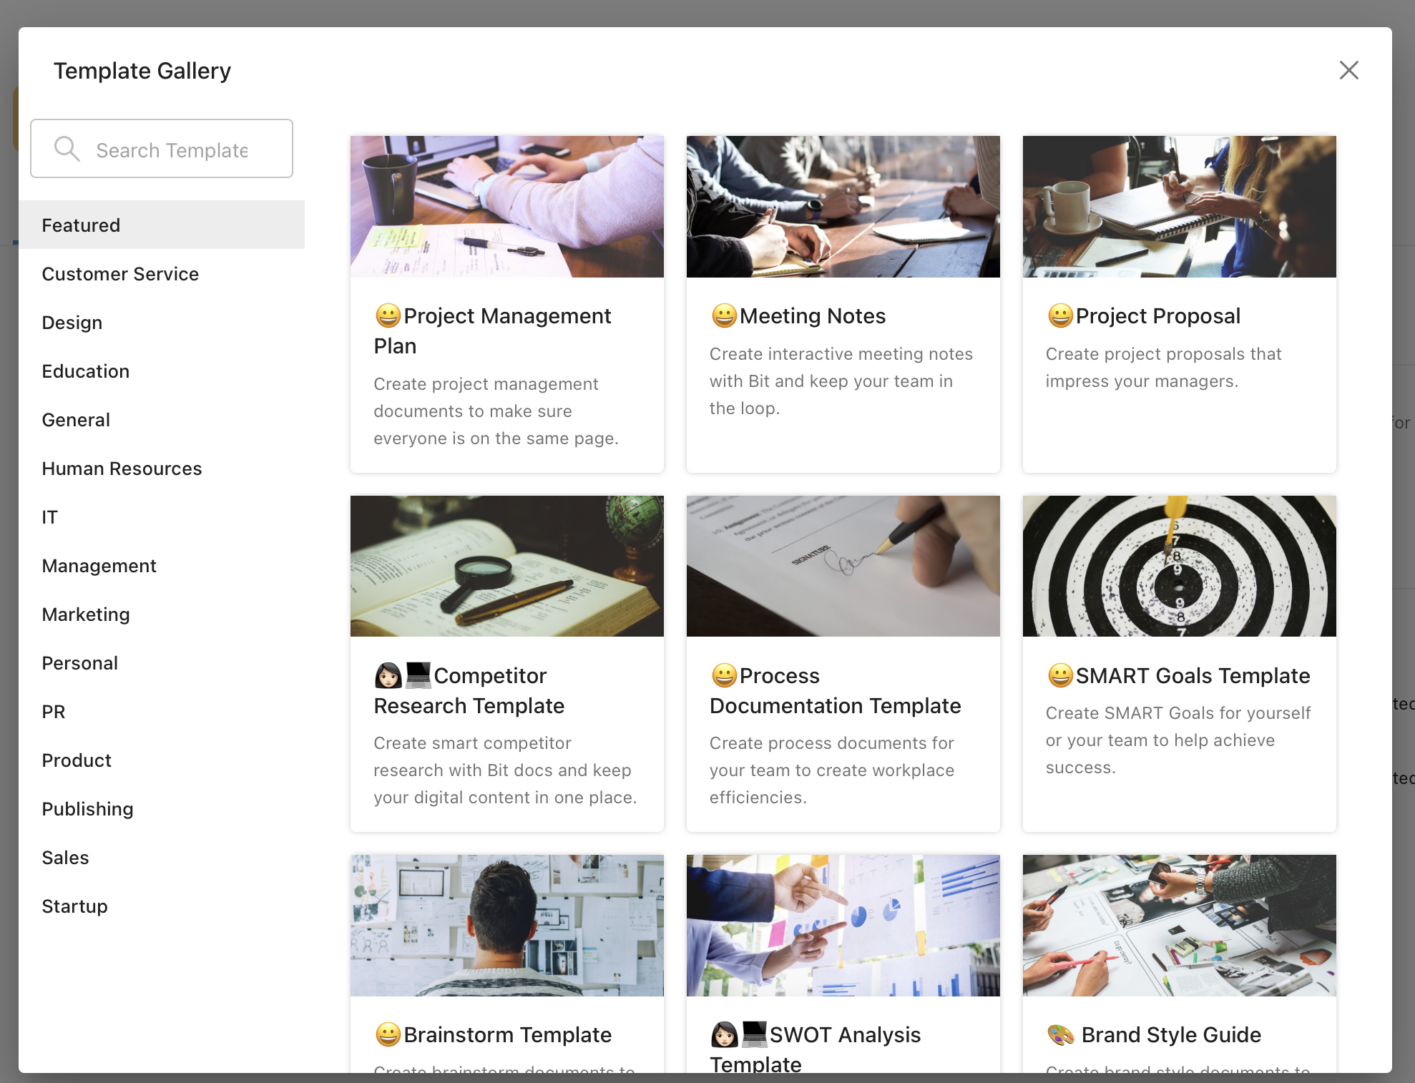Click the search magnifier icon
Screen dimensions: 1415x1083
[x=67, y=149]
